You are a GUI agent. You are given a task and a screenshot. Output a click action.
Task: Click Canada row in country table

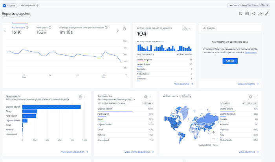click(239, 119)
